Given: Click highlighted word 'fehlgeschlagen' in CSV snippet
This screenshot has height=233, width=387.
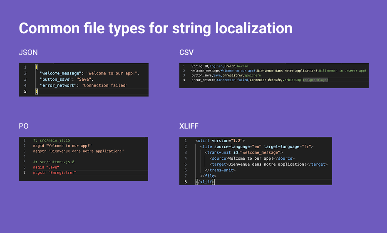Looking at the screenshot, I should (x=315, y=80).
